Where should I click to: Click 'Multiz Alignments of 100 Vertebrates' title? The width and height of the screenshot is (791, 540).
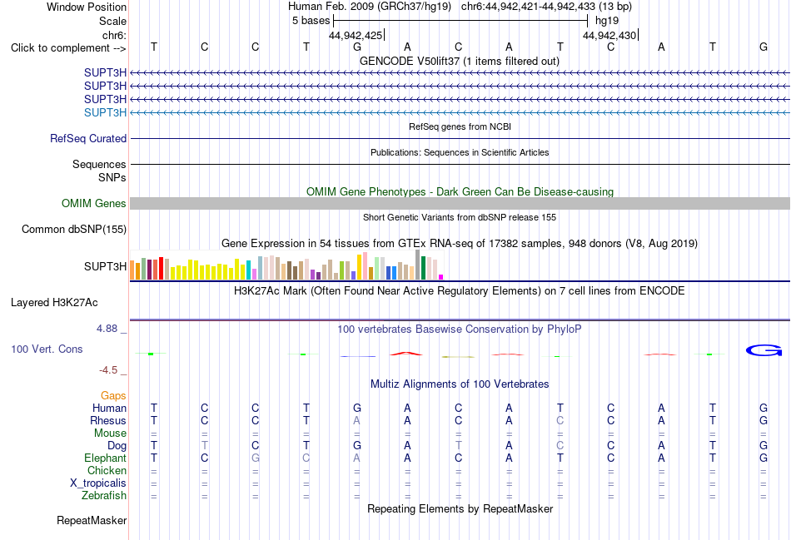point(460,384)
